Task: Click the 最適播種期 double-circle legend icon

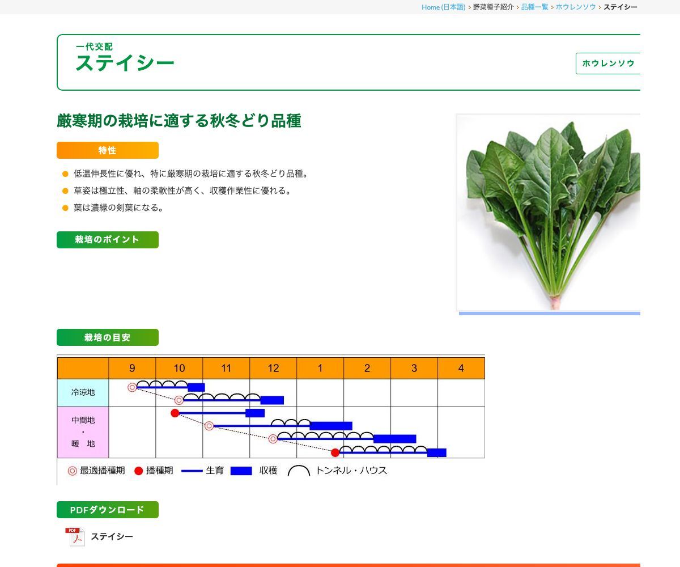Action: pos(72,471)
